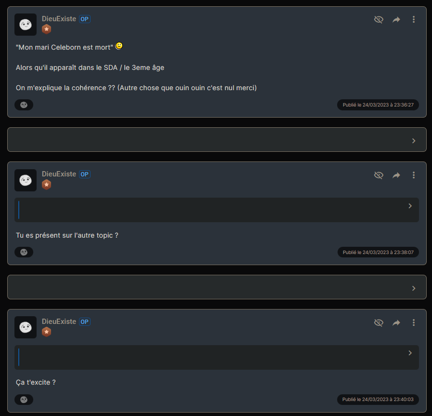Click the timestamp "Publié le 24/03/2023 à 23:38:07"

click(378, 252)
